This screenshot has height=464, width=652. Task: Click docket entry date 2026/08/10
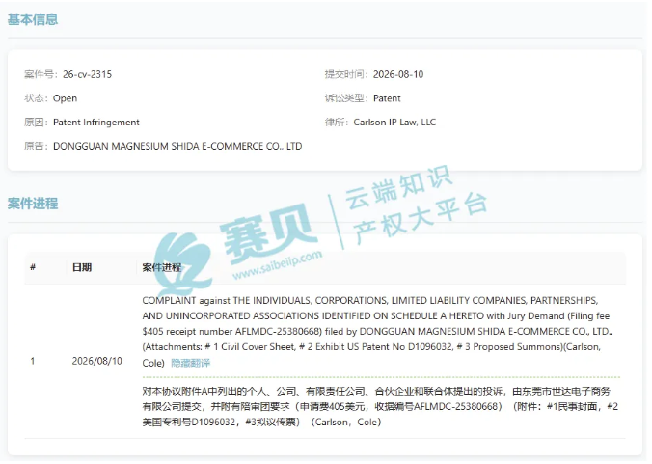pos(96,361)
